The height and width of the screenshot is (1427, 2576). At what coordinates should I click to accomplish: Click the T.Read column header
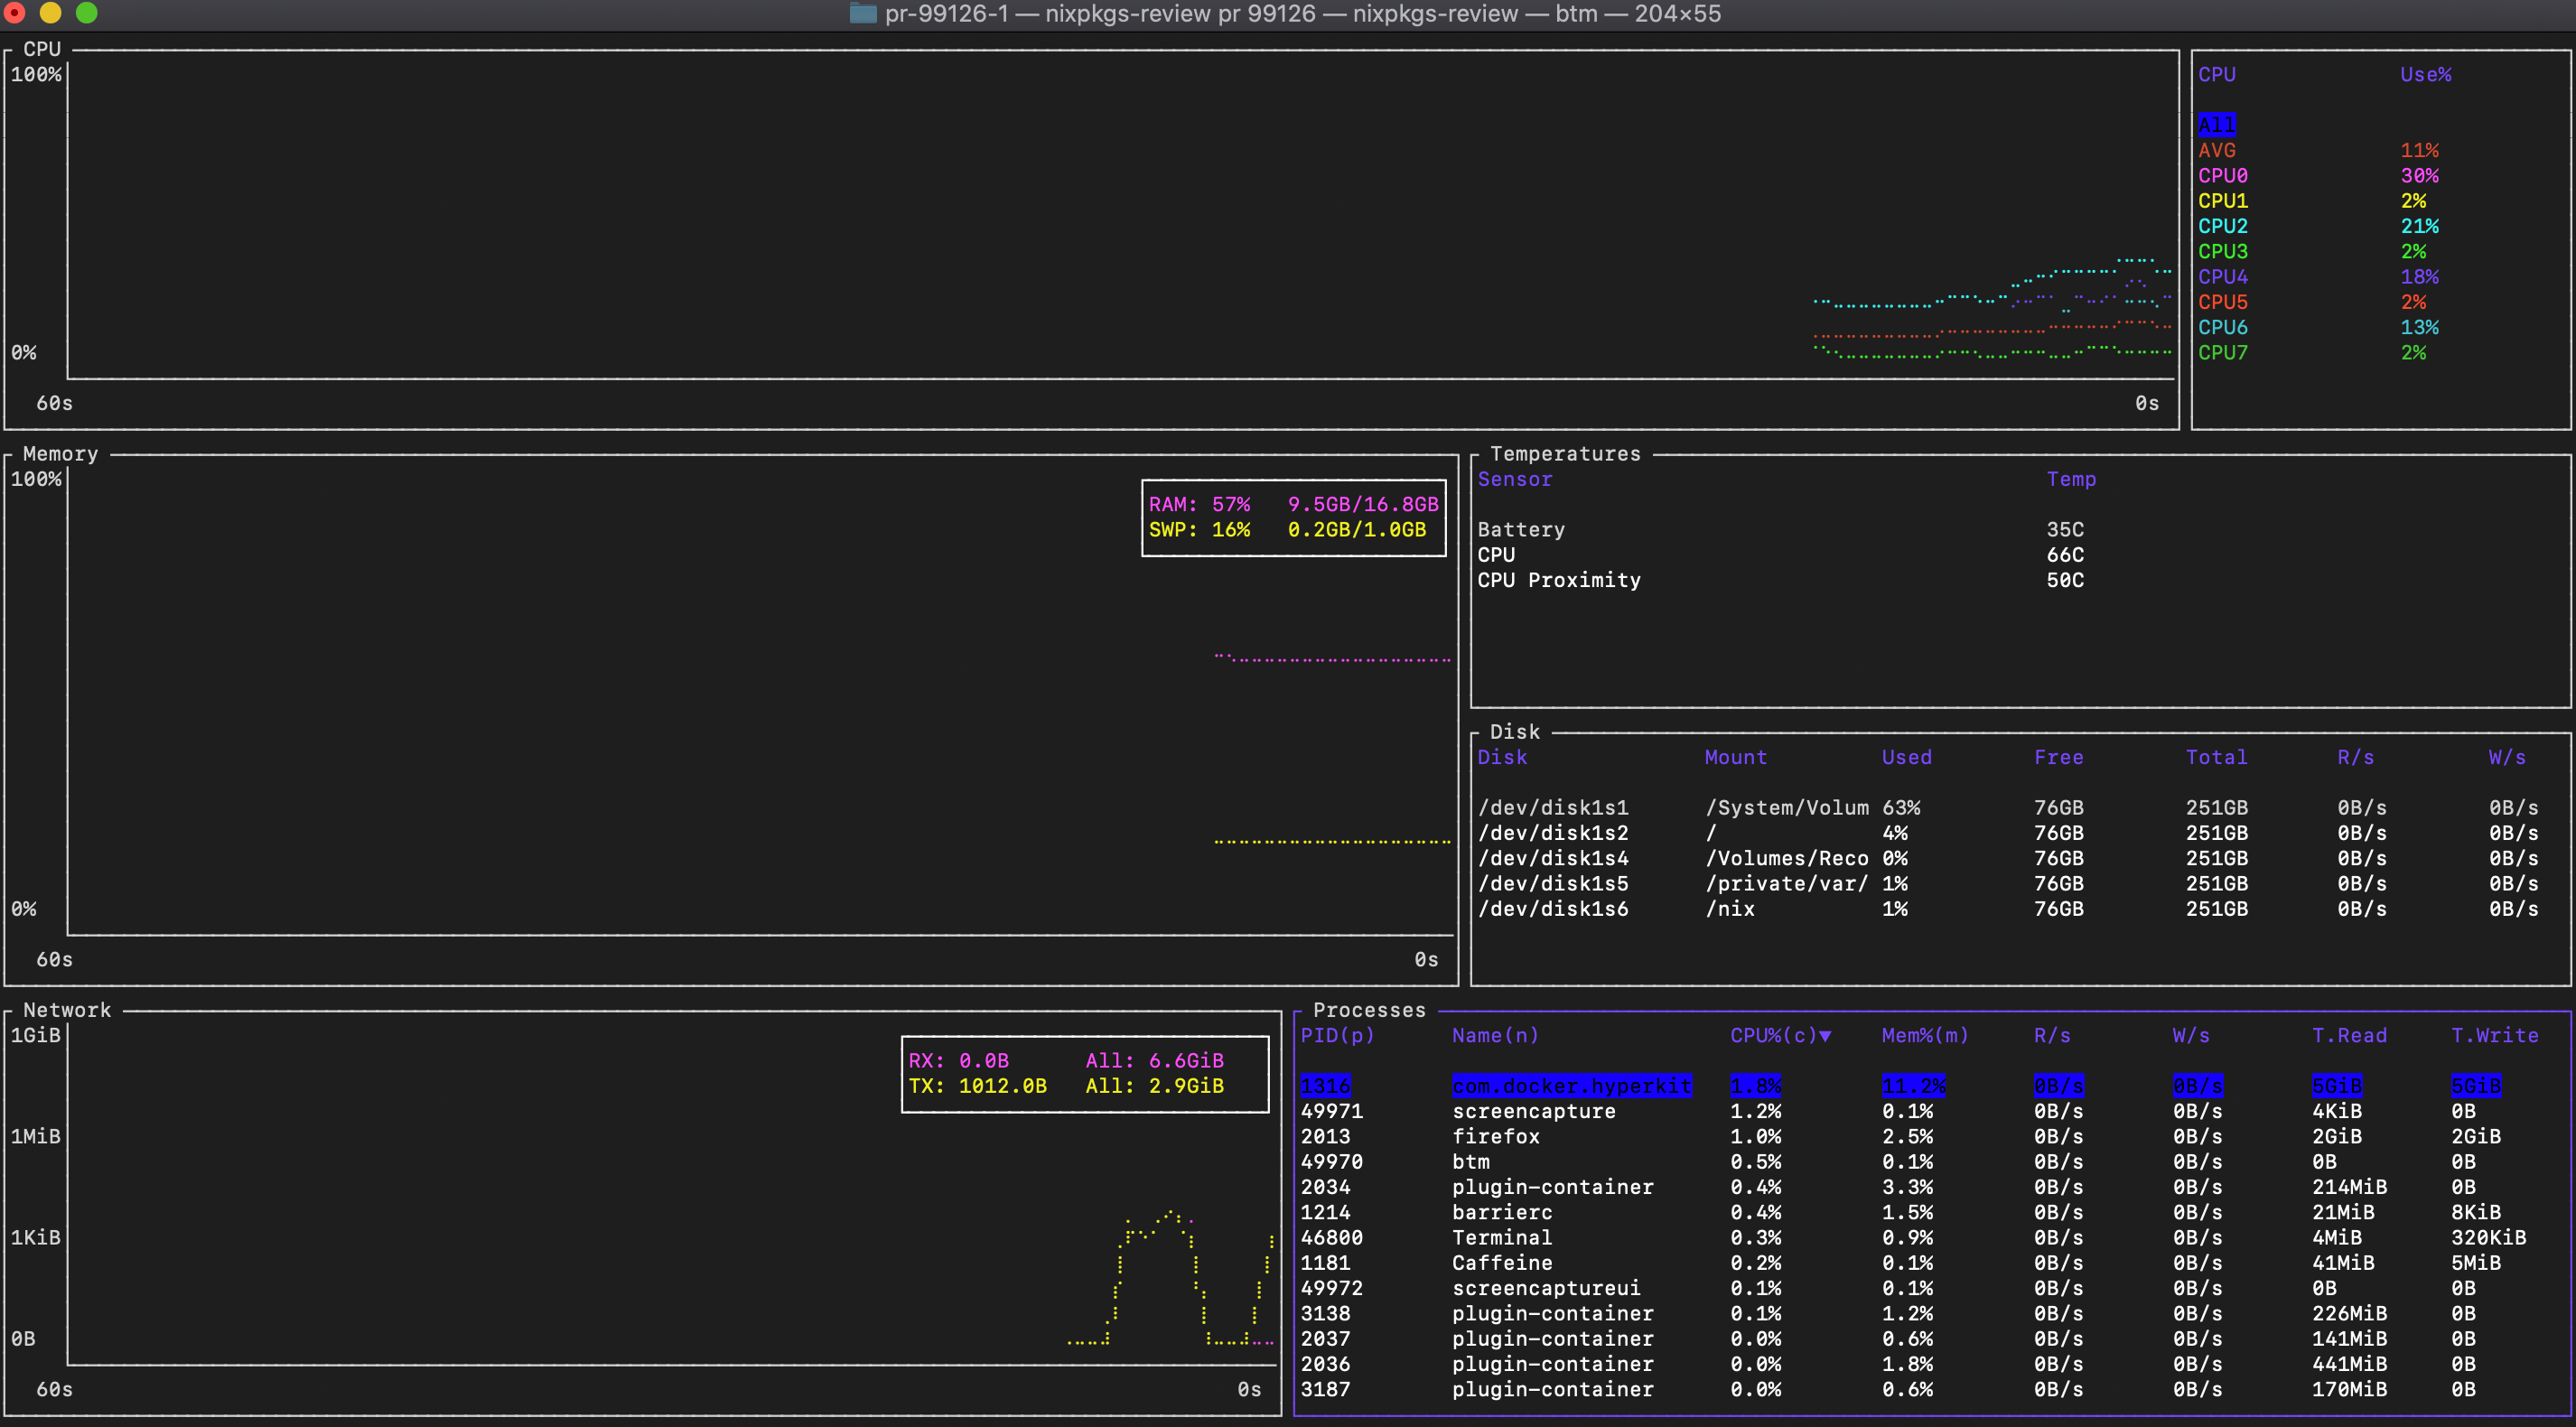coord(2348,1036)
